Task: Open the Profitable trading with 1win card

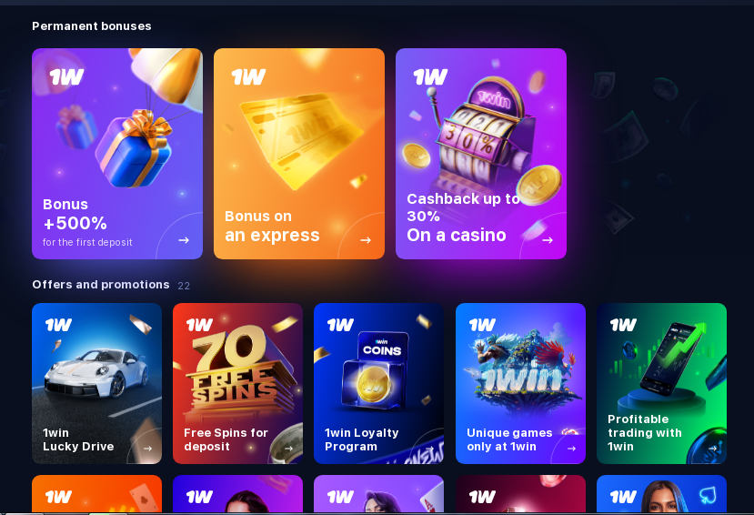Action: point(661,383)
